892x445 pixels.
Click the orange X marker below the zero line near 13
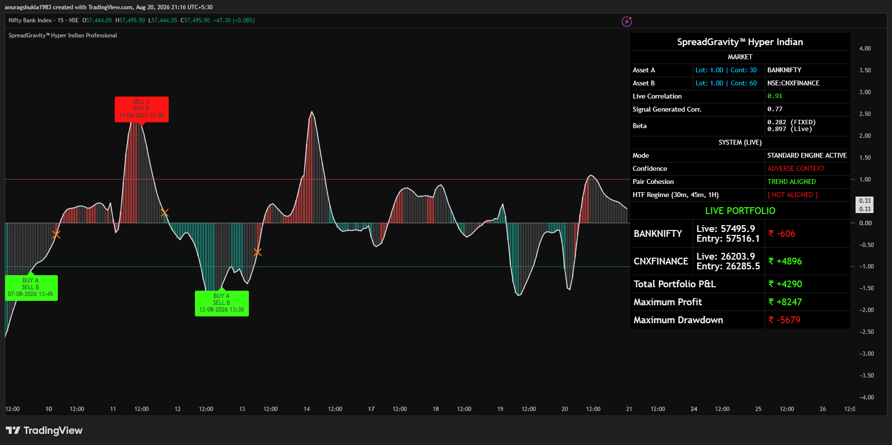(x=258, y=252)
